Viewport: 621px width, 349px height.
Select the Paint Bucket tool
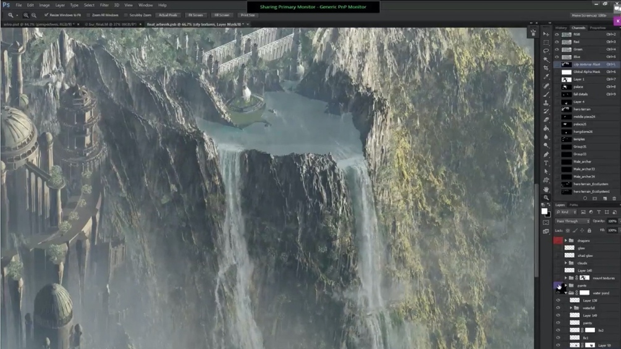click(546, 128)
